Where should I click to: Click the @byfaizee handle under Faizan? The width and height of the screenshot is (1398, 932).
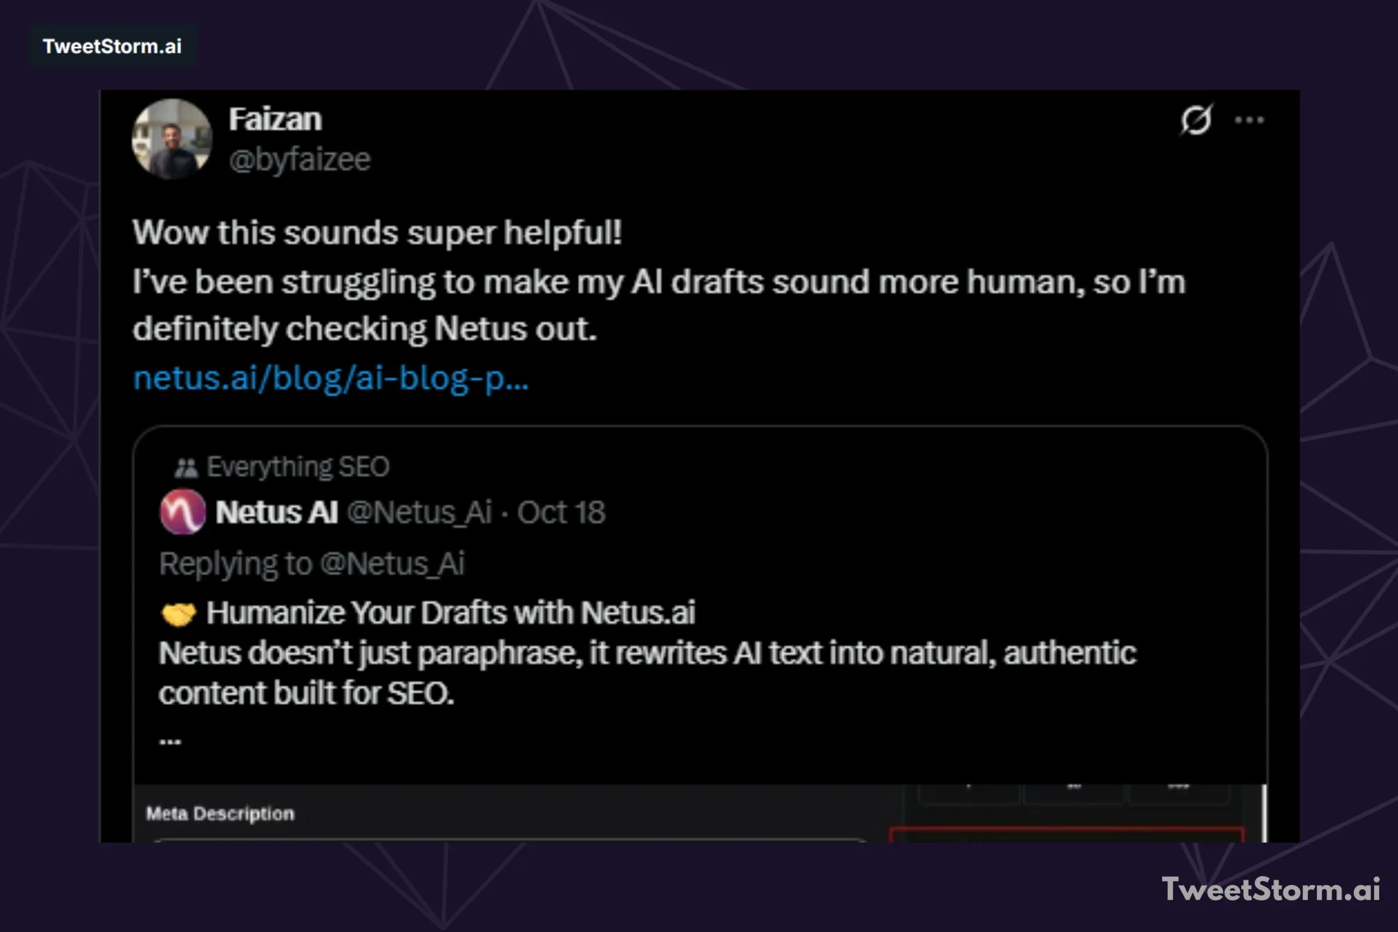[x=298, y=158]
